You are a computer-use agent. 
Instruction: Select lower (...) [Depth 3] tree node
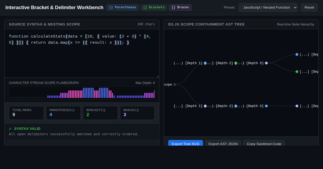266,106
